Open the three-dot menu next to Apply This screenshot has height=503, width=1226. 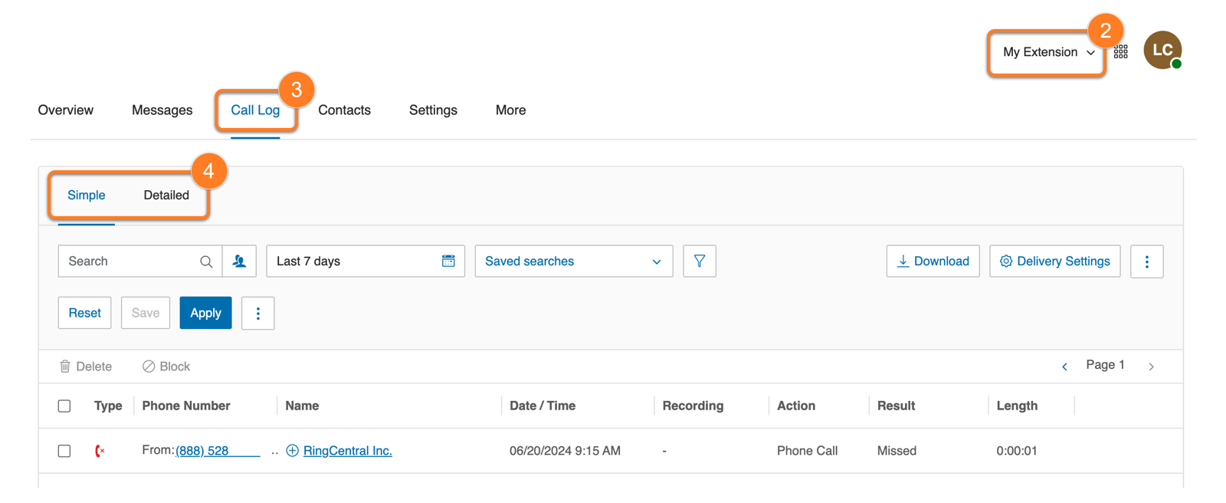tap(257, 313)
